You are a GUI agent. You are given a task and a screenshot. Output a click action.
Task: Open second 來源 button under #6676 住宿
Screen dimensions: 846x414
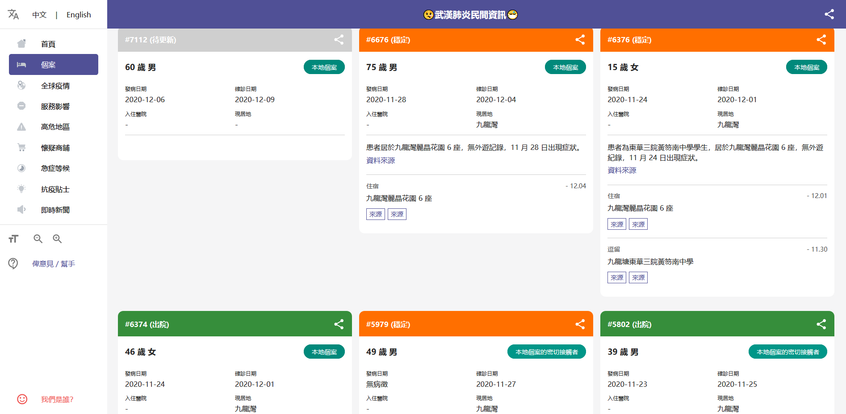coord(397,214)
